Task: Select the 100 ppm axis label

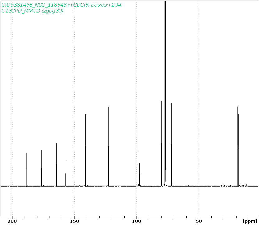Action: (x=137, y=221)
